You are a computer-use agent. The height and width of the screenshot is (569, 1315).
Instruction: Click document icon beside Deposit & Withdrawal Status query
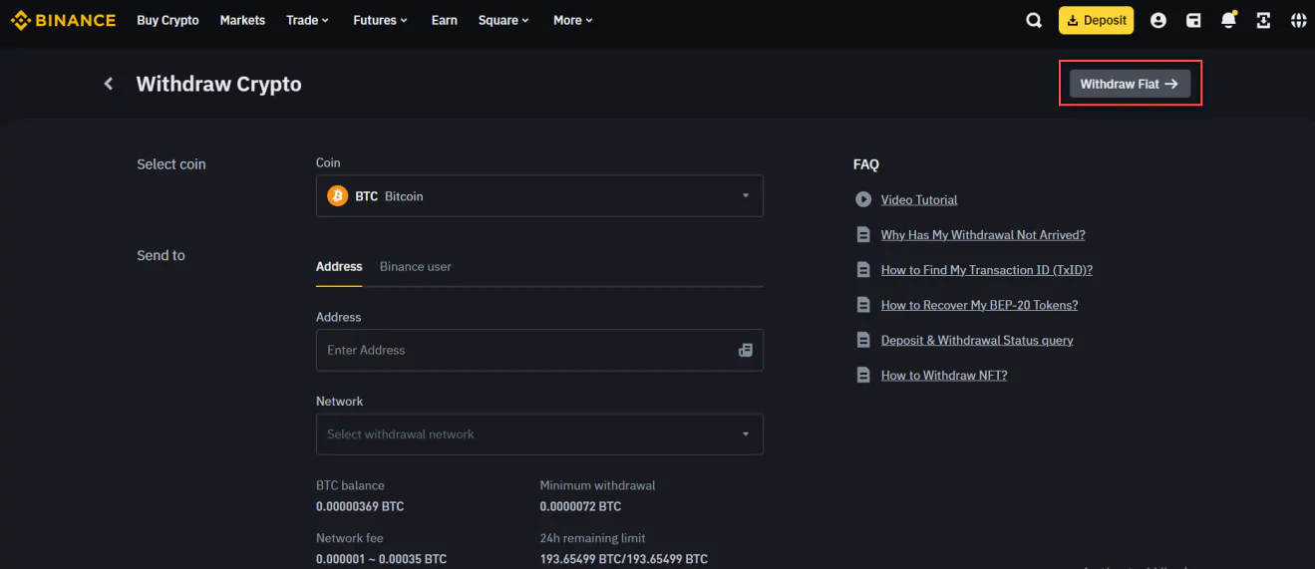click(863, 340)
